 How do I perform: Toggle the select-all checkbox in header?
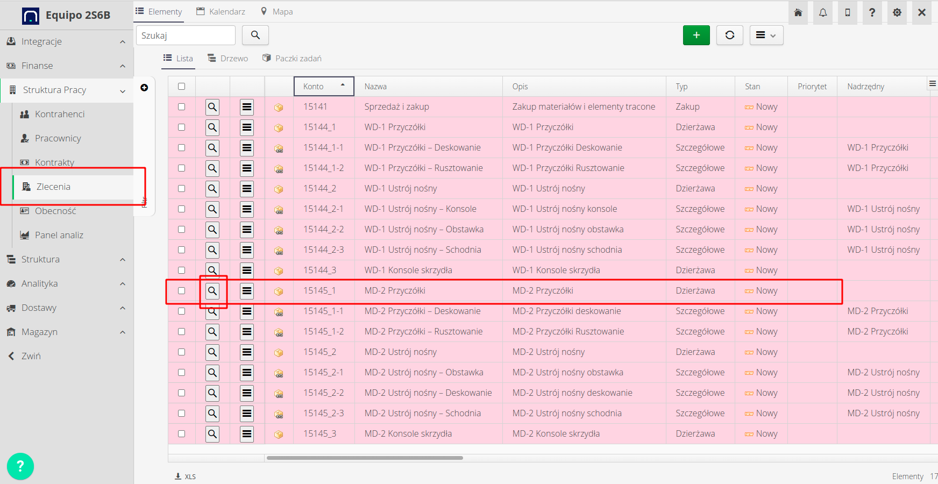click(181, 86)
